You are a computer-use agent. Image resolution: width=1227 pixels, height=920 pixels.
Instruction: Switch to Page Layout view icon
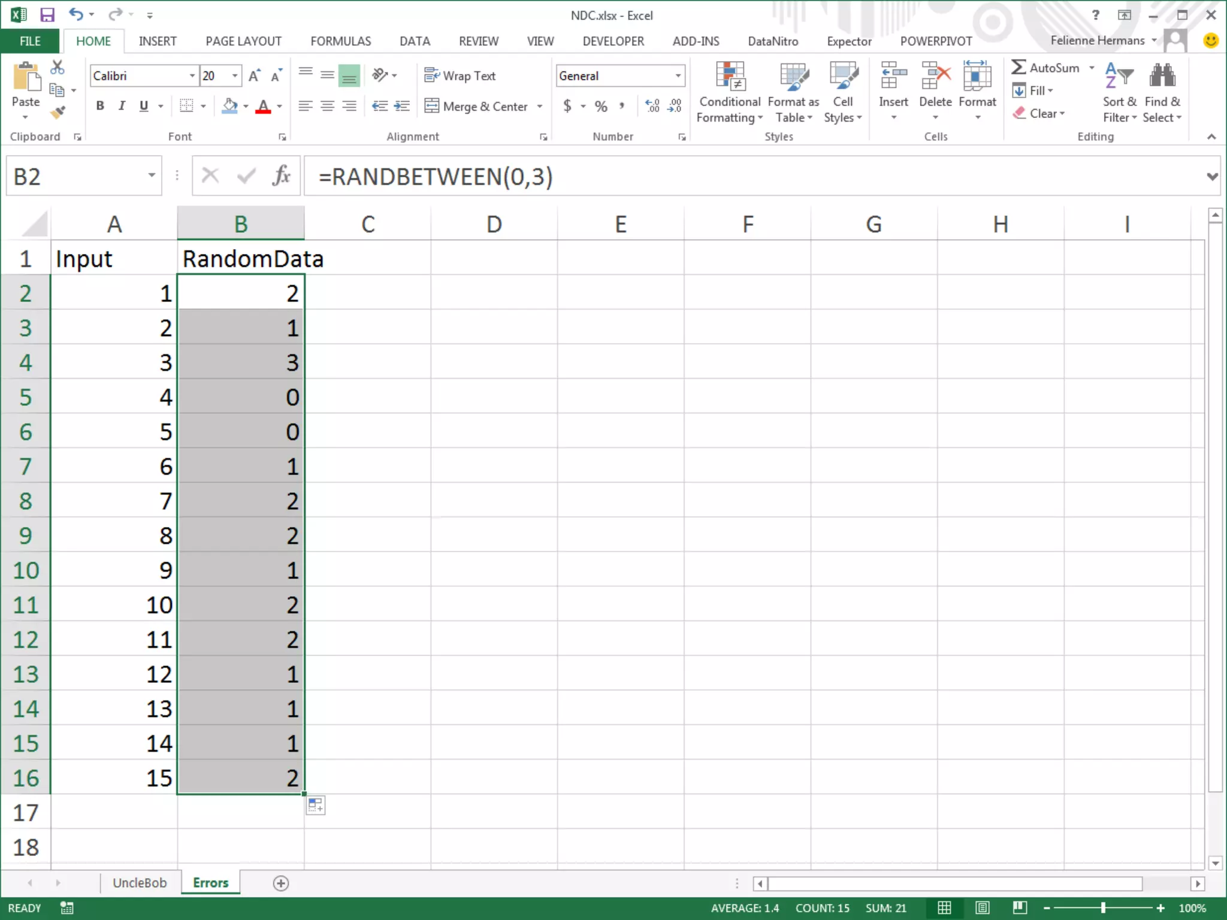coord(983,908)
